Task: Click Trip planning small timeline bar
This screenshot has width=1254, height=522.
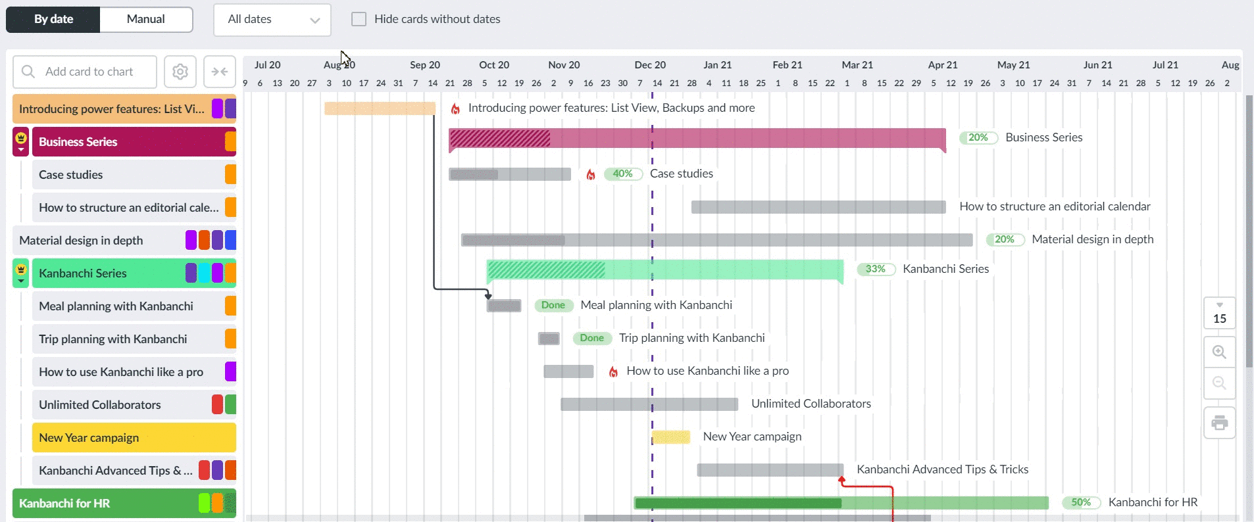Action: (549, 339)
